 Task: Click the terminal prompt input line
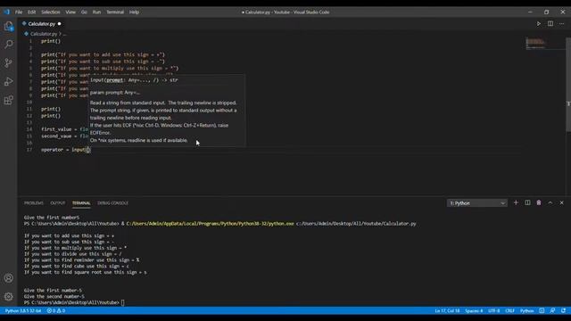(74, 302)
